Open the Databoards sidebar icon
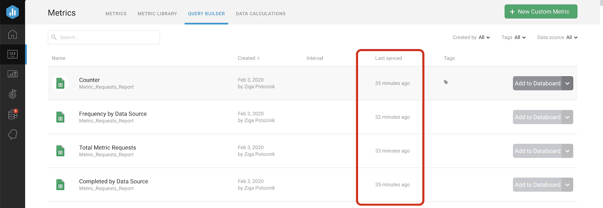The height and width of the screenshot is (208, 603). [12, 74]
